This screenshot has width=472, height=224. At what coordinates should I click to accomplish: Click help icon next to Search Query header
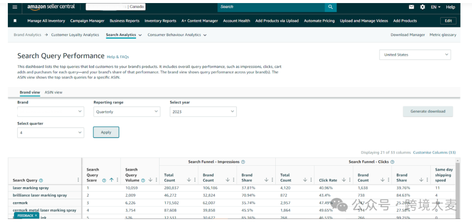click(41, 180)
